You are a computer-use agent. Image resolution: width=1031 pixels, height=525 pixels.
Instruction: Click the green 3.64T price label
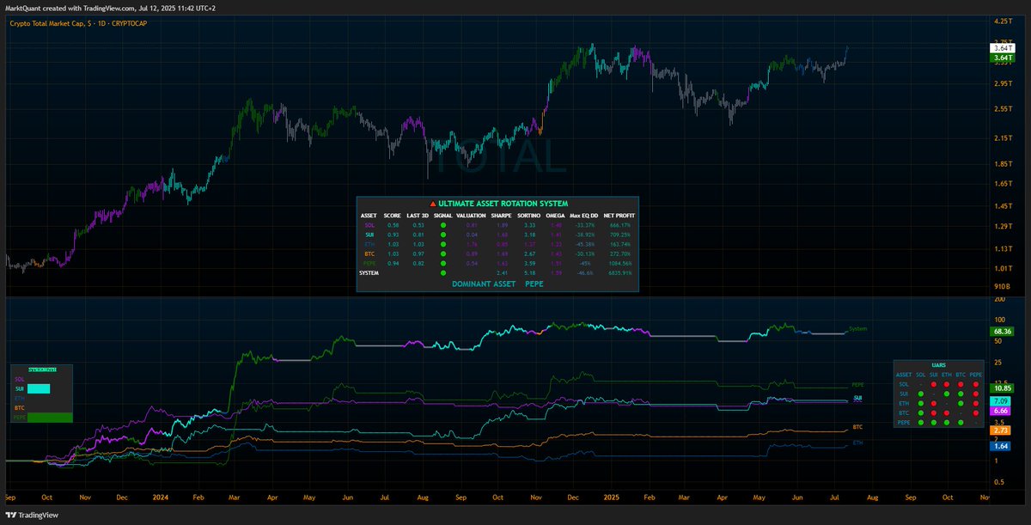click(x=1002, y=58)
